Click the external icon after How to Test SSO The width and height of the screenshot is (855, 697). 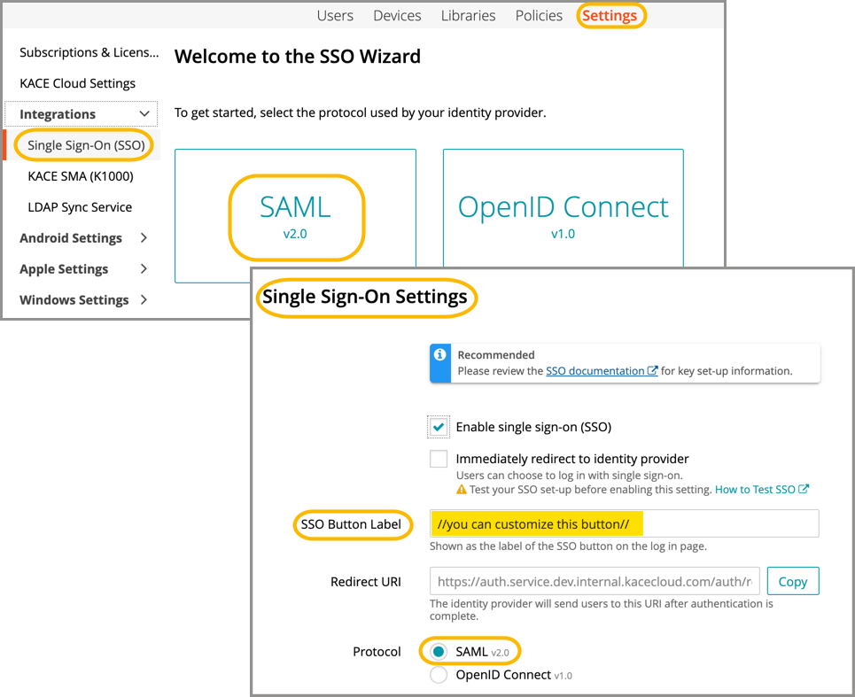point(804,489)
